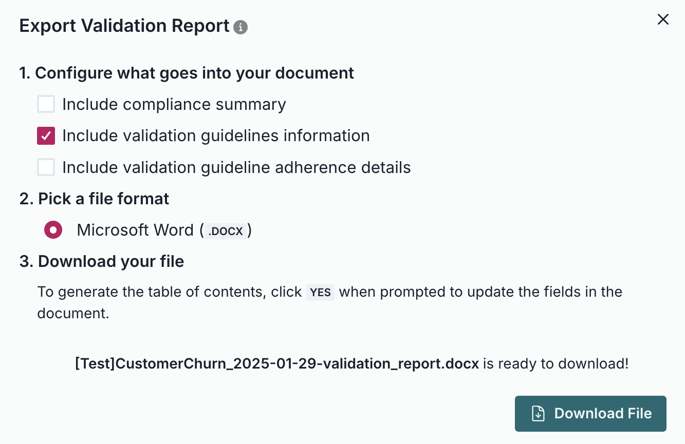Enable the Include compliance summary checkbox
This screenshot has width=685, height=444.
coord(46,104)
